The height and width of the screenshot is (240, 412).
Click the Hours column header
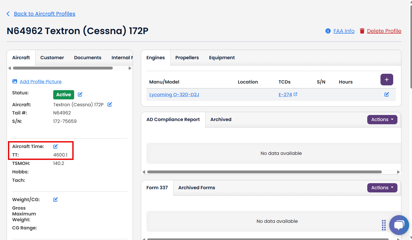tap(346, 82)
